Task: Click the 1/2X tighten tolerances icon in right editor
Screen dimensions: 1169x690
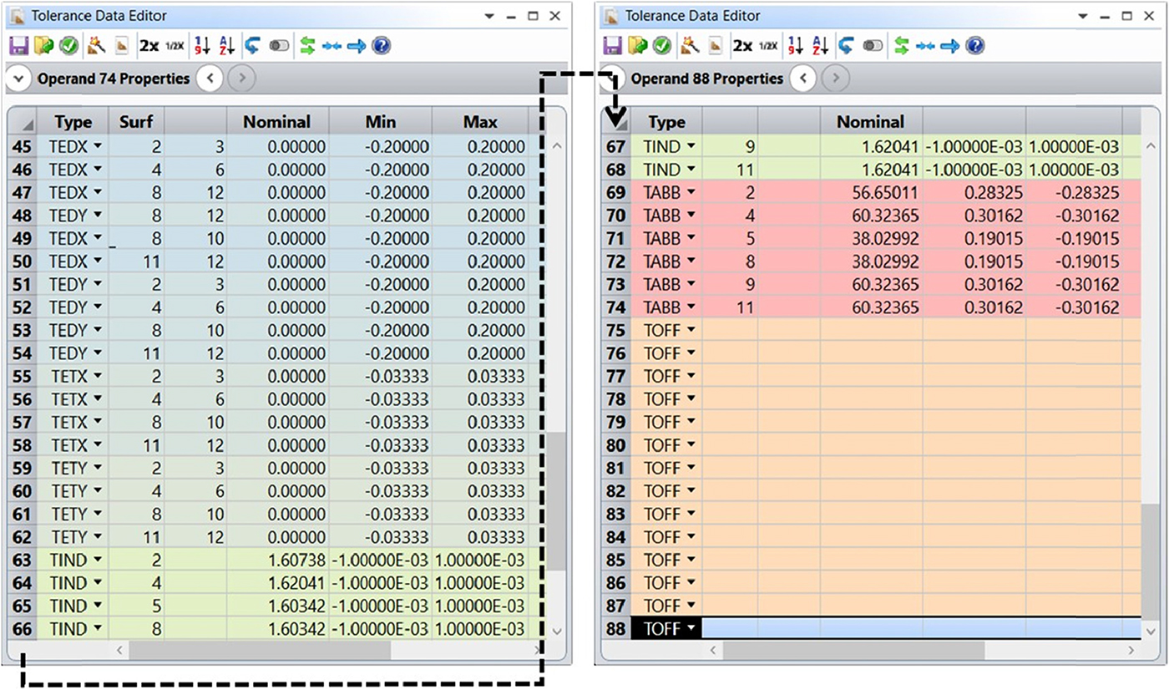Action: point(769,46)
